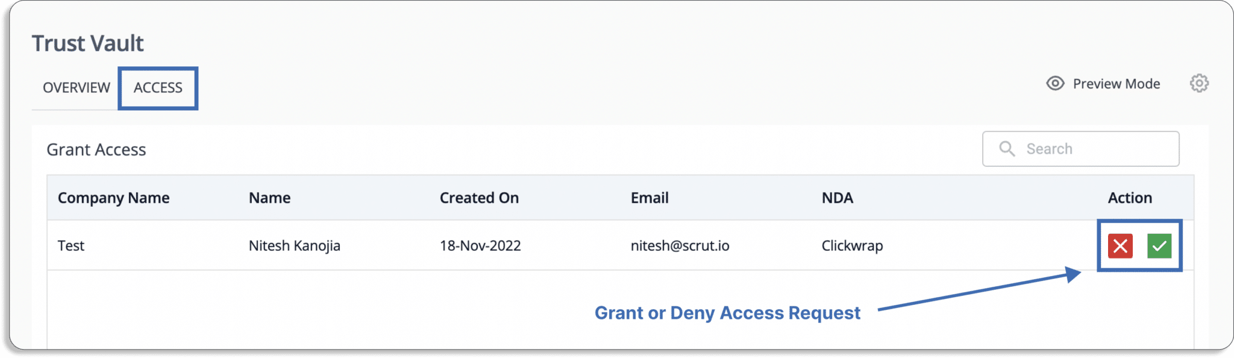
Task: Switch to the ACCESS tab
Action: click(158, 88)
